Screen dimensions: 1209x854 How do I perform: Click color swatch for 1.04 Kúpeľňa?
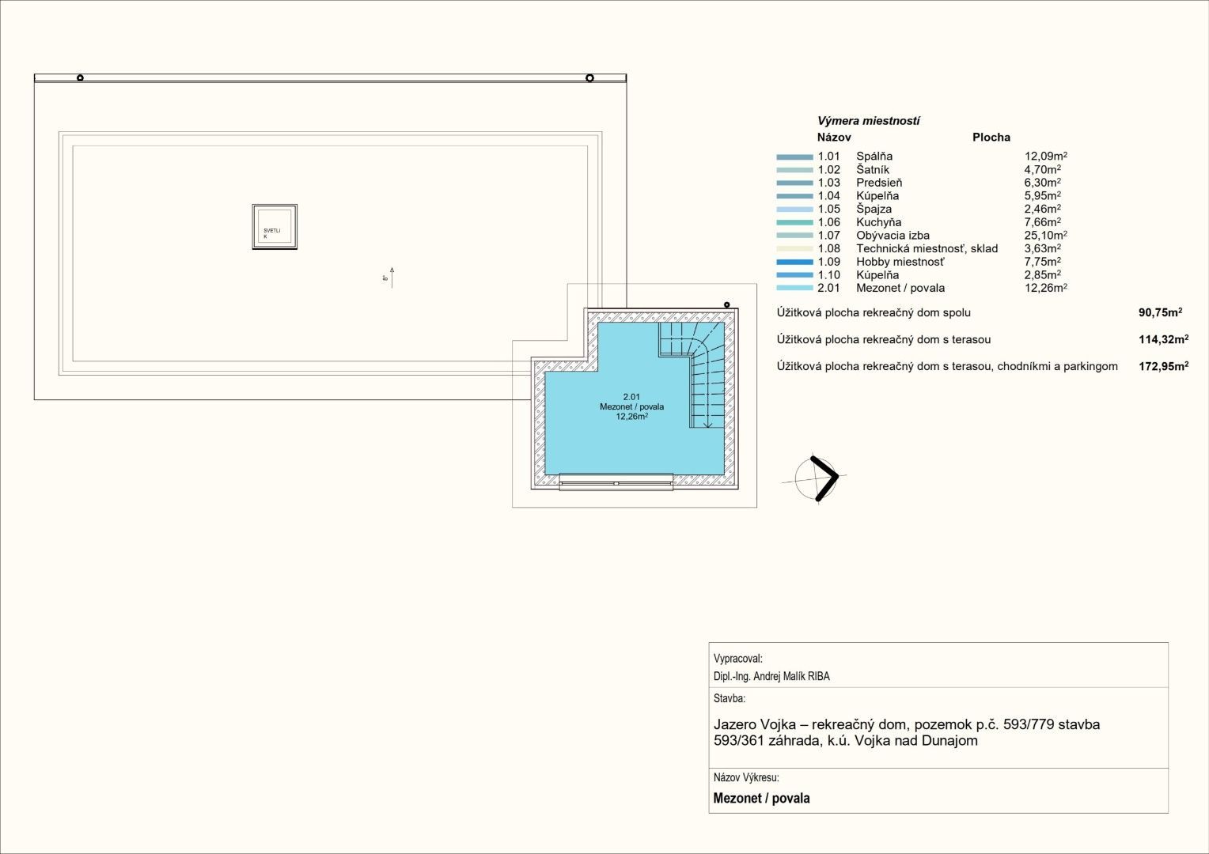(x=794, y=196)
